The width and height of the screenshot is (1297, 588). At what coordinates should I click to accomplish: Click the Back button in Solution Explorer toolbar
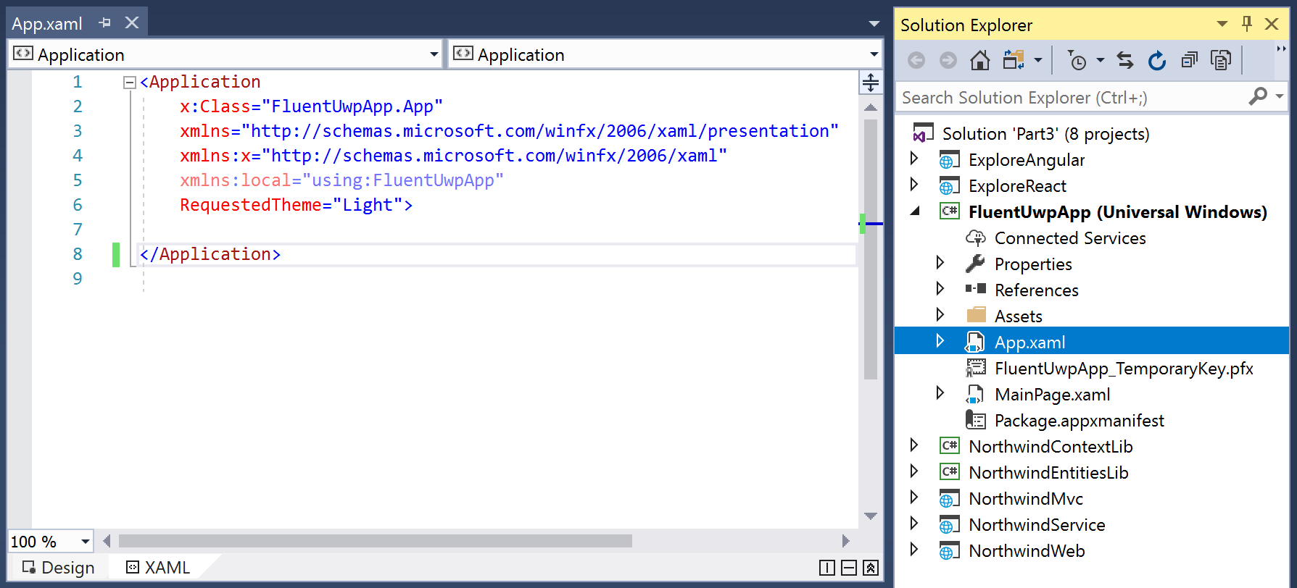tap(916, 60)
